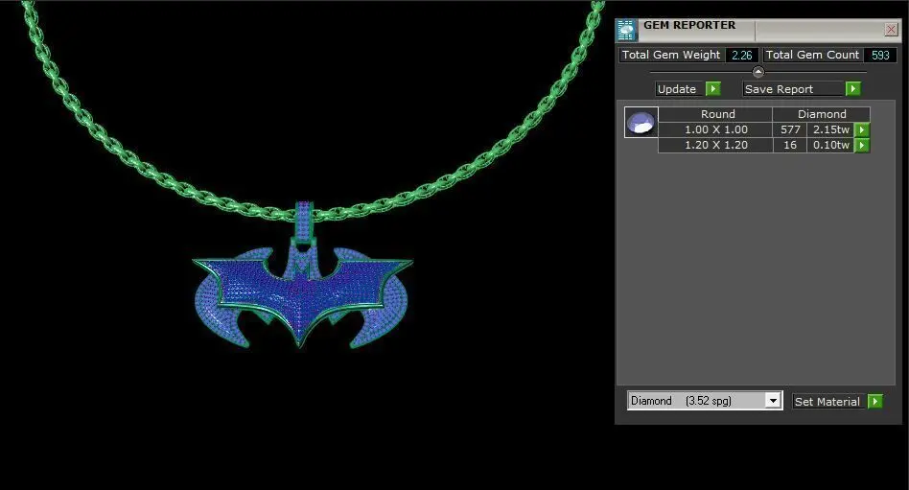Select the round gem thumbnail
This screenshot has height=490, width=909.
point(641,123)
